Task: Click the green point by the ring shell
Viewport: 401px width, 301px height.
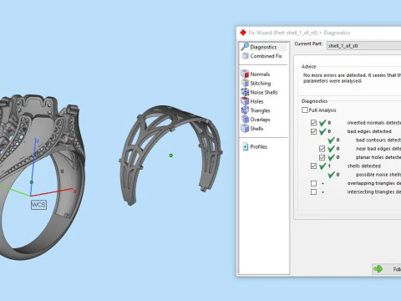Action: (x=171, y=156)
